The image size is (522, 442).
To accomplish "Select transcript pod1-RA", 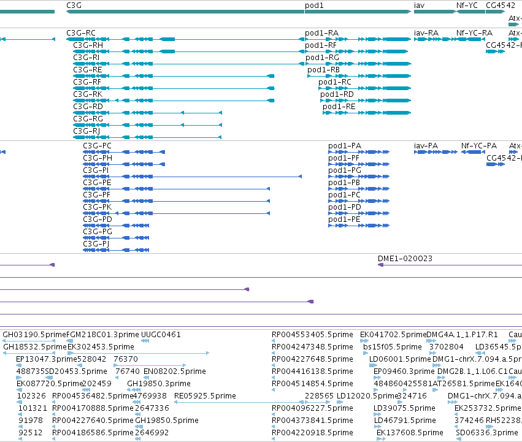I will (321, 33).
